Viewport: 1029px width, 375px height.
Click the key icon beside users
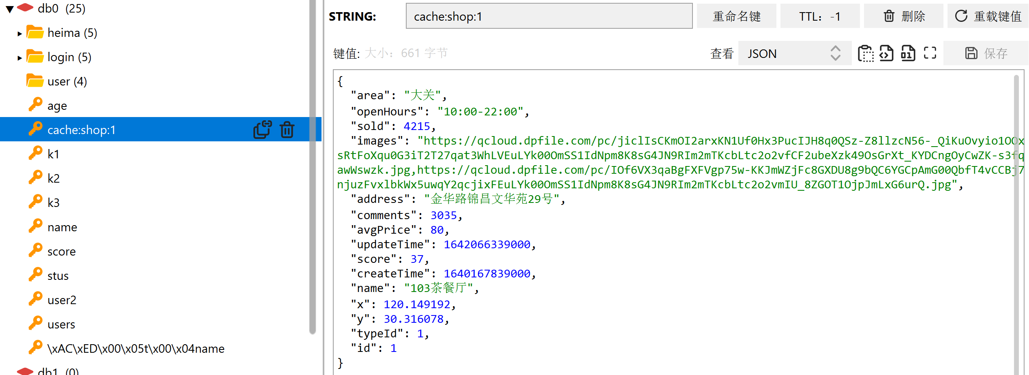(36, 323)
